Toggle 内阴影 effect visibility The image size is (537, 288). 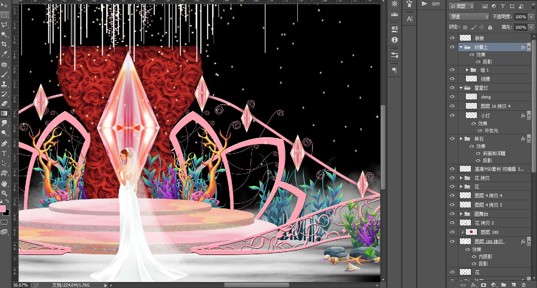click(474, 257)
